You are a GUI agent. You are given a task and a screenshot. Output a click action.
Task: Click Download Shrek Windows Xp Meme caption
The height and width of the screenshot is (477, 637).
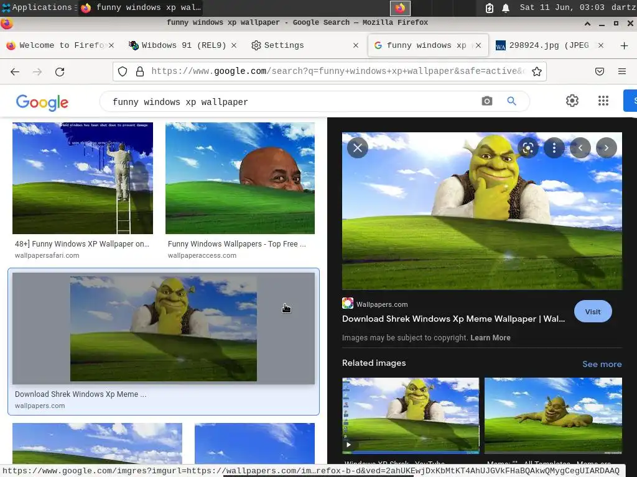80,394
